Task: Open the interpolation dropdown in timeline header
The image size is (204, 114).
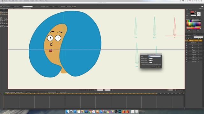Action: click(30, 92)
